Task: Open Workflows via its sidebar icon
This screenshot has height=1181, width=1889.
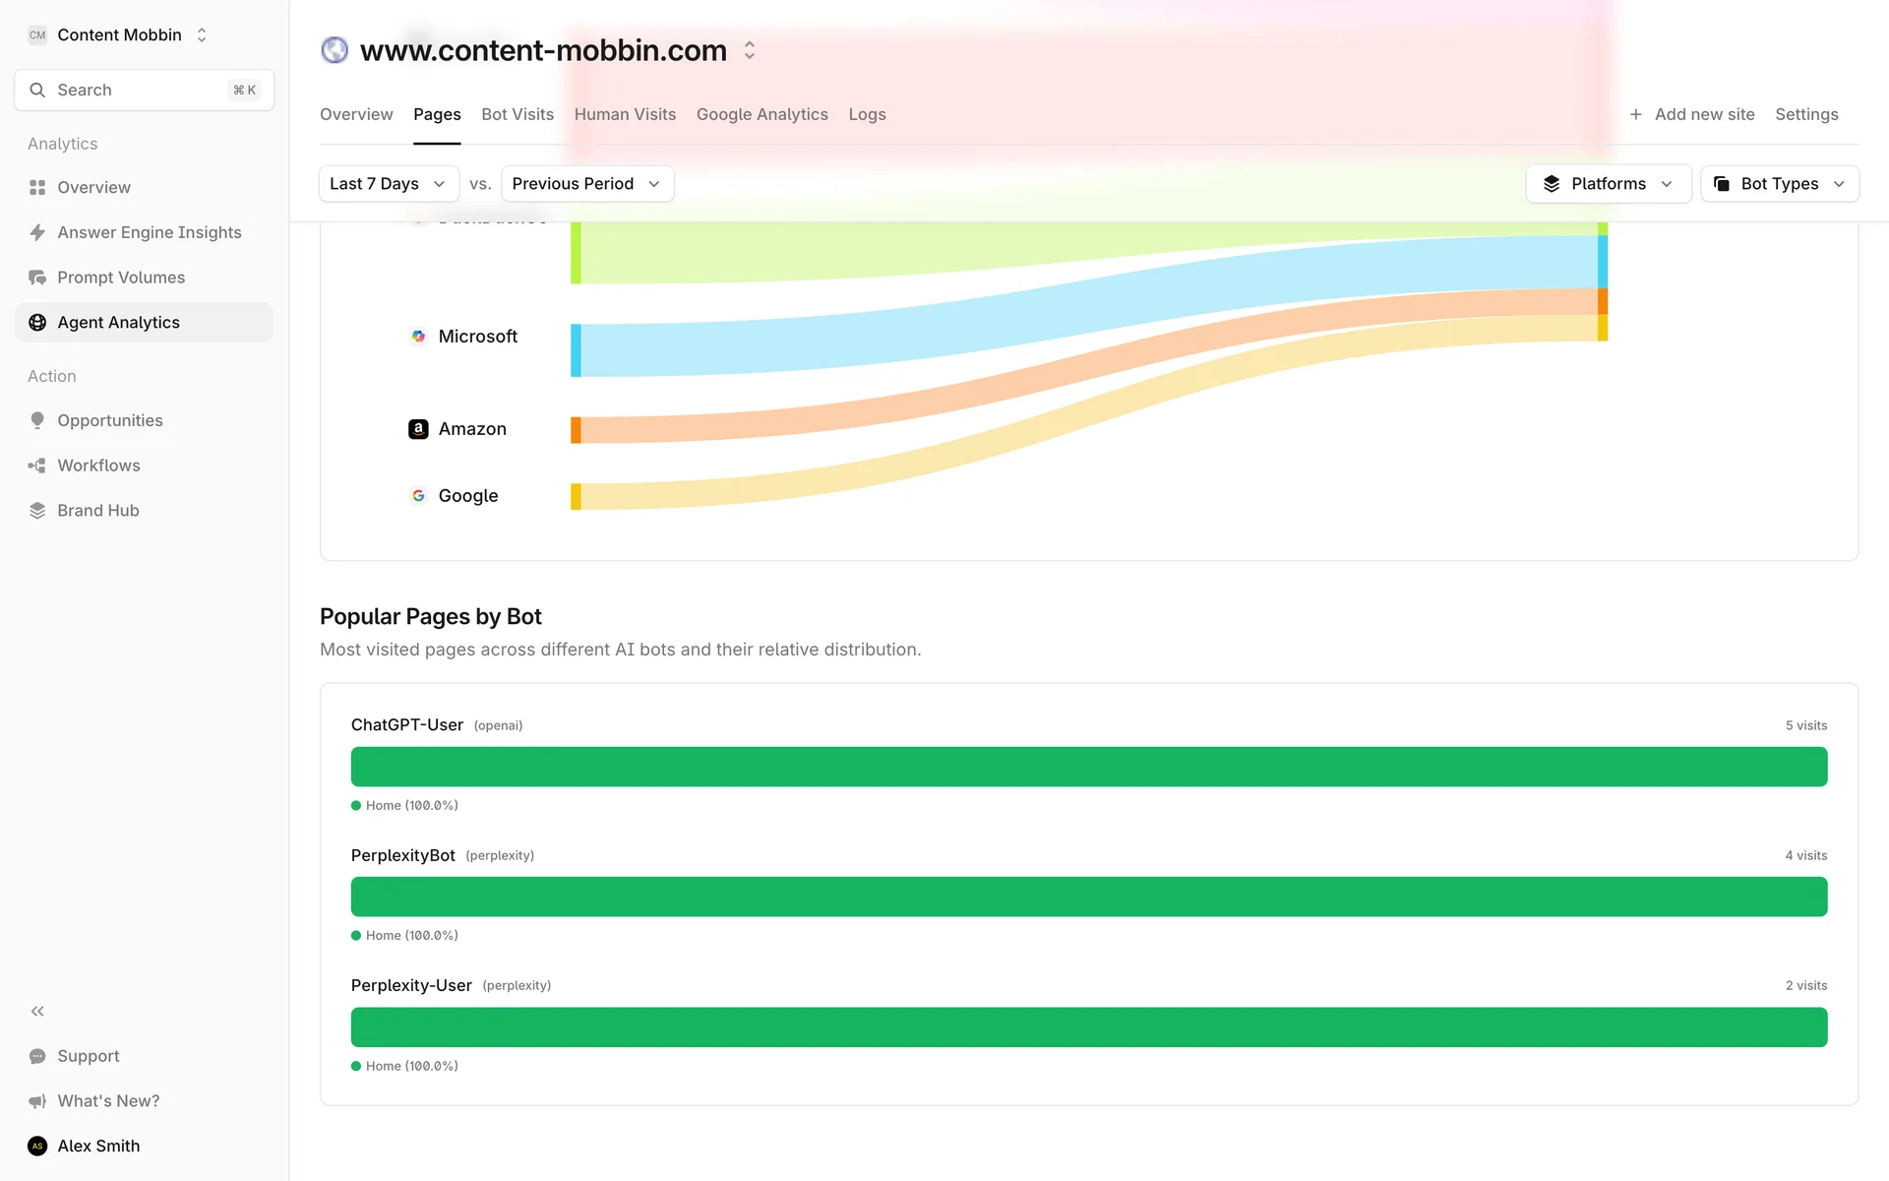Action: [37, 466]
